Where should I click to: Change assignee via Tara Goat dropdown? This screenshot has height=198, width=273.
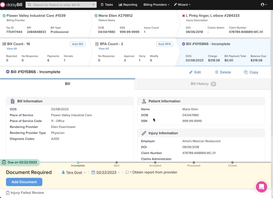coord(76,172)
